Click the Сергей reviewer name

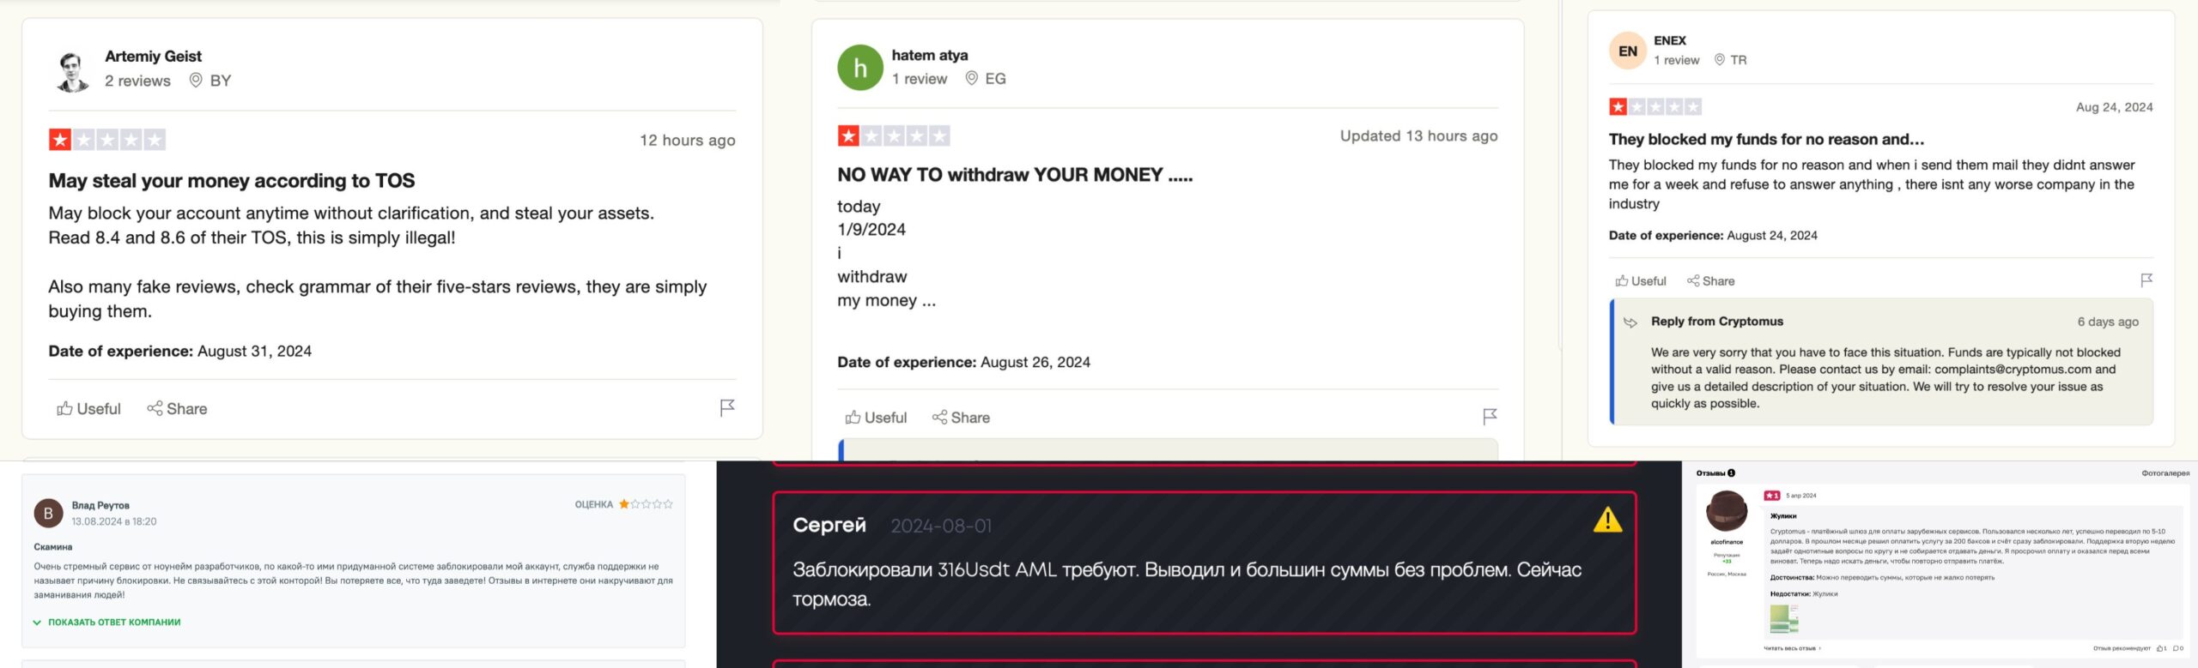pos(829,525)
